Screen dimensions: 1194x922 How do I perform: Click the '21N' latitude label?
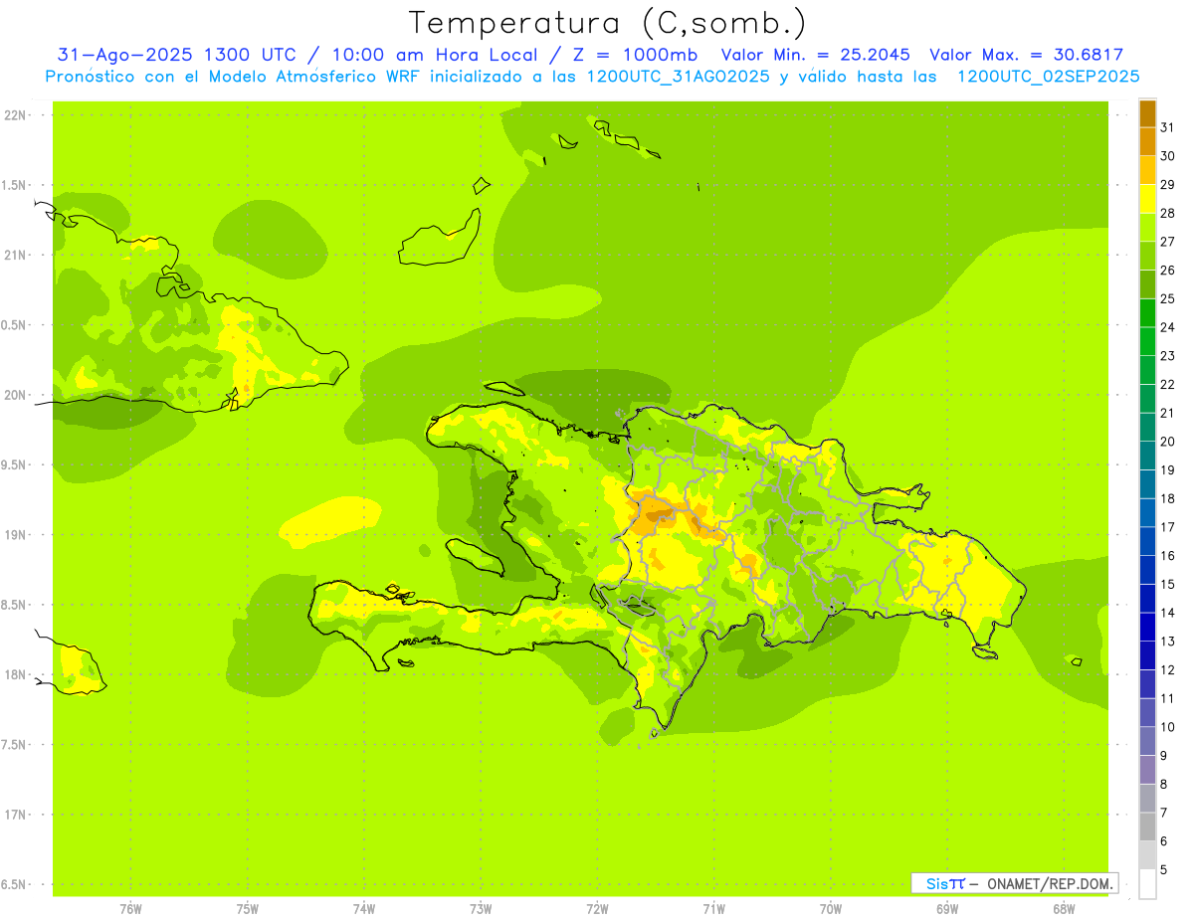[15, 256]
